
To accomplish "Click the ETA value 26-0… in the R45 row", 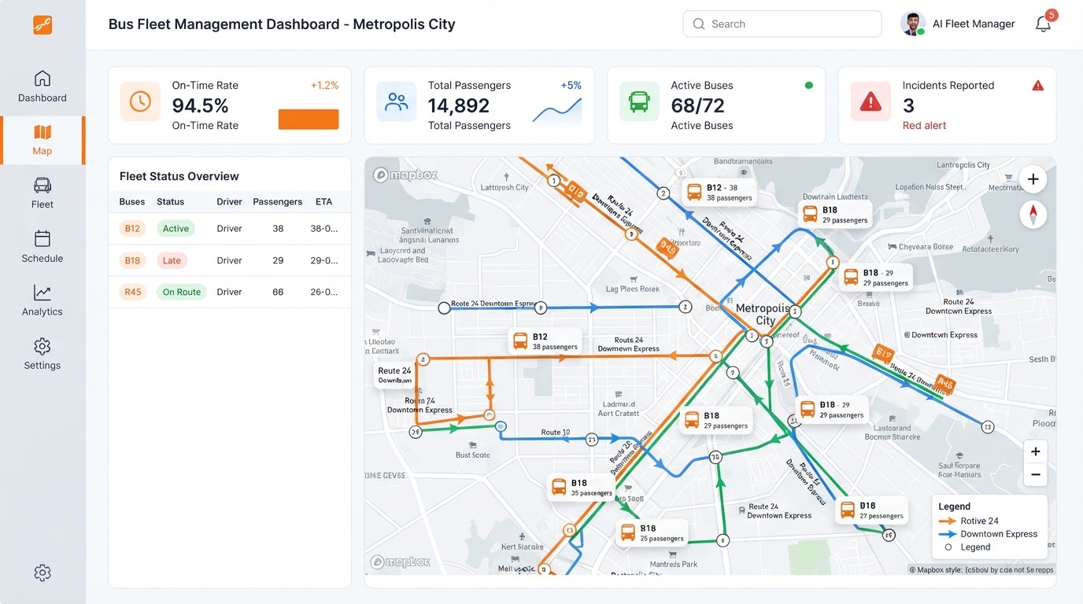I will click(324, 292).
